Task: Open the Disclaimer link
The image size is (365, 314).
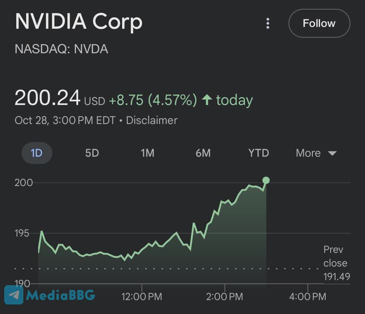Action: point(152,120)
